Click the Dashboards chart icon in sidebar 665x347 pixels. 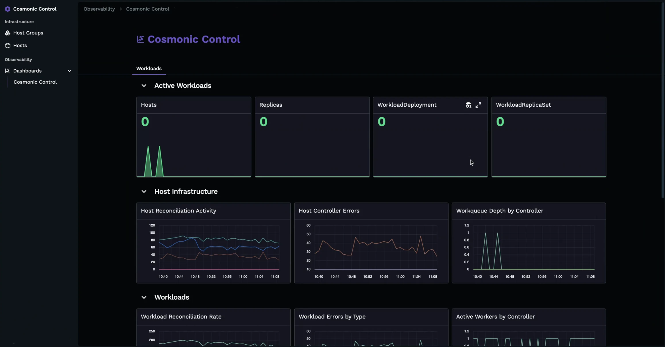point(7,71)
